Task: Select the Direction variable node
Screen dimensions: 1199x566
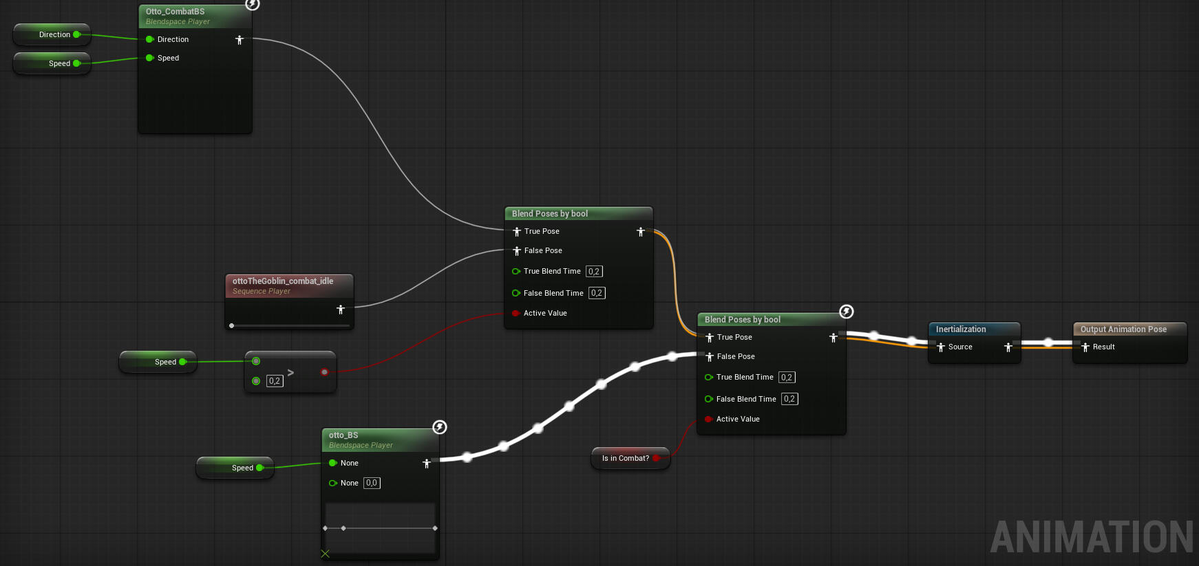Action: click(52, 34)
